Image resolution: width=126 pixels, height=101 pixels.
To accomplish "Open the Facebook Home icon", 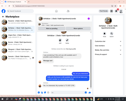I will point(56,11).
